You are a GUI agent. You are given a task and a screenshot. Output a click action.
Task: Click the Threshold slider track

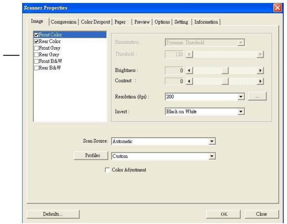[225, 55]
